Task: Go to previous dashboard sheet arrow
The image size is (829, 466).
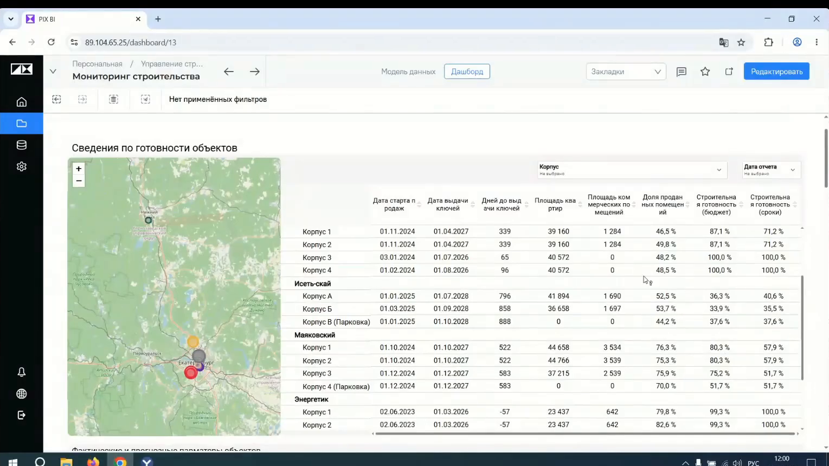Action: (229, 72)
